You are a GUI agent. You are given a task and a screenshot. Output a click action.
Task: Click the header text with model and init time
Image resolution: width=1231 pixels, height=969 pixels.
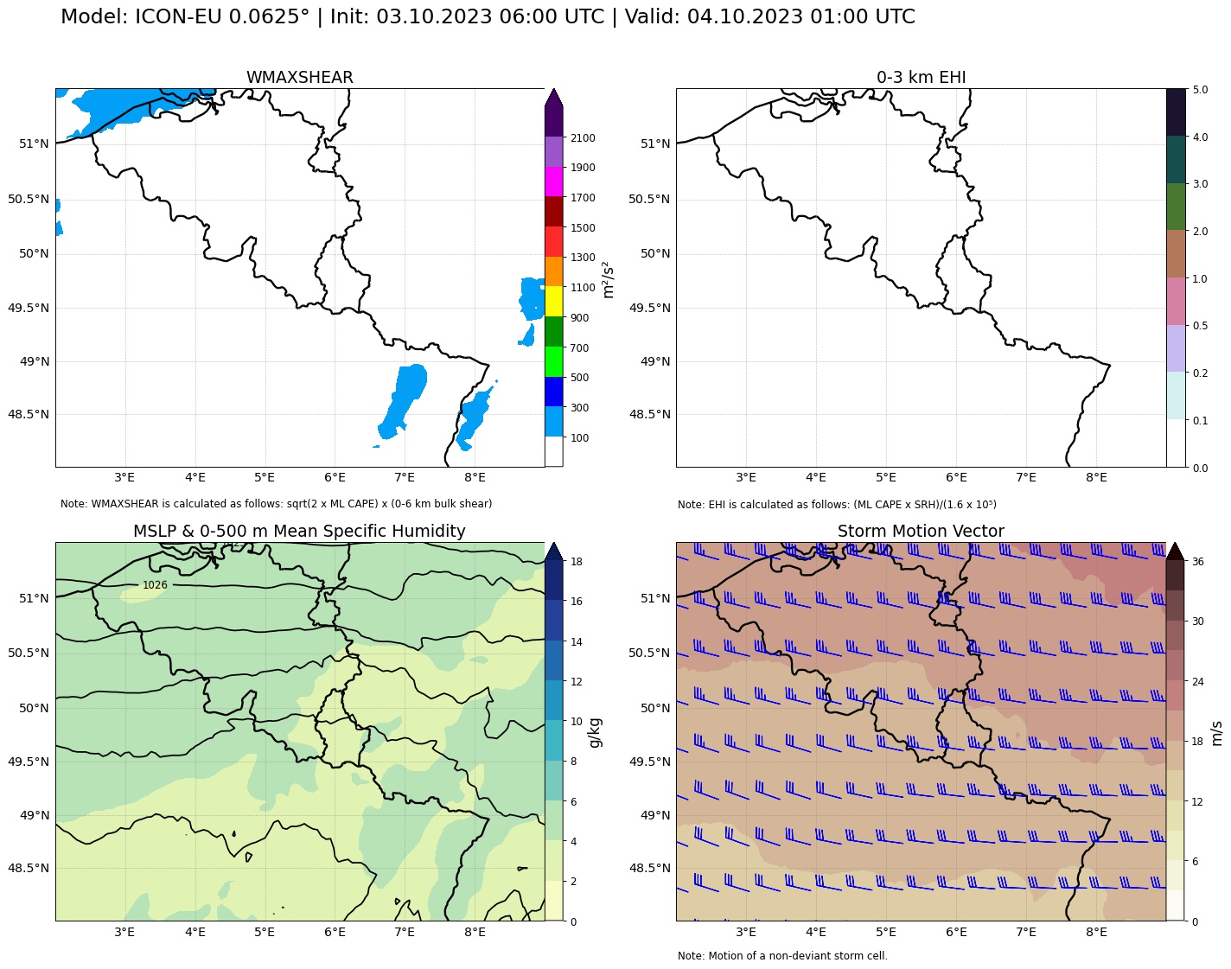click(x=488, y=17)
